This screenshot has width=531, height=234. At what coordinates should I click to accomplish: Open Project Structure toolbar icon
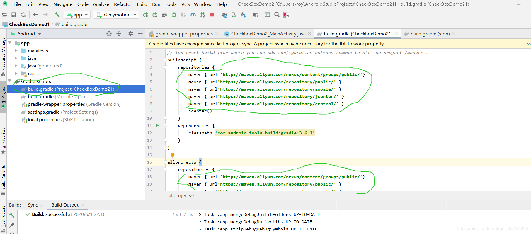[255, 15]
